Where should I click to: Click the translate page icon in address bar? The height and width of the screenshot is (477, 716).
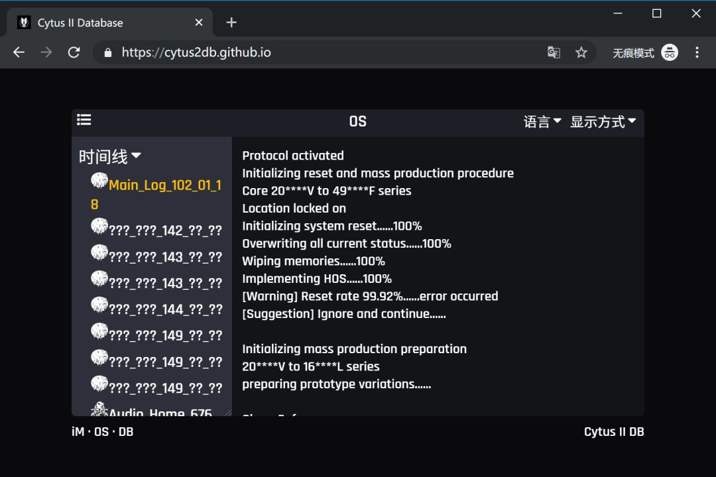point(554,52)
